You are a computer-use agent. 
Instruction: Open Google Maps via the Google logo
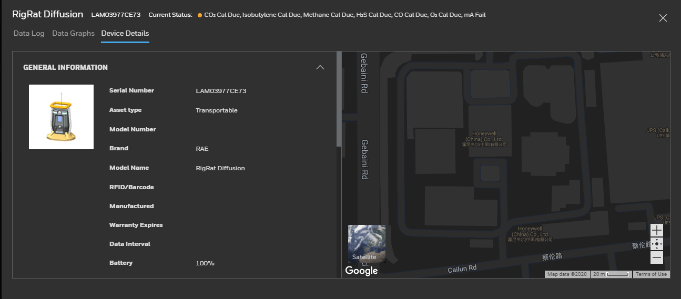361,271
